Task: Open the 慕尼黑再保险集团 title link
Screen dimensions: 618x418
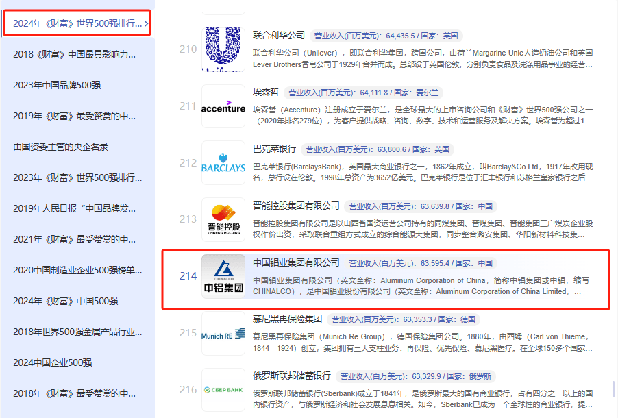Action: 287,319
